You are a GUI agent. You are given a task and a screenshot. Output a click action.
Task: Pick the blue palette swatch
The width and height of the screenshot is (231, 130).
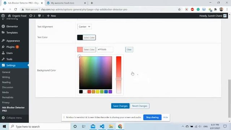point(106,91)
